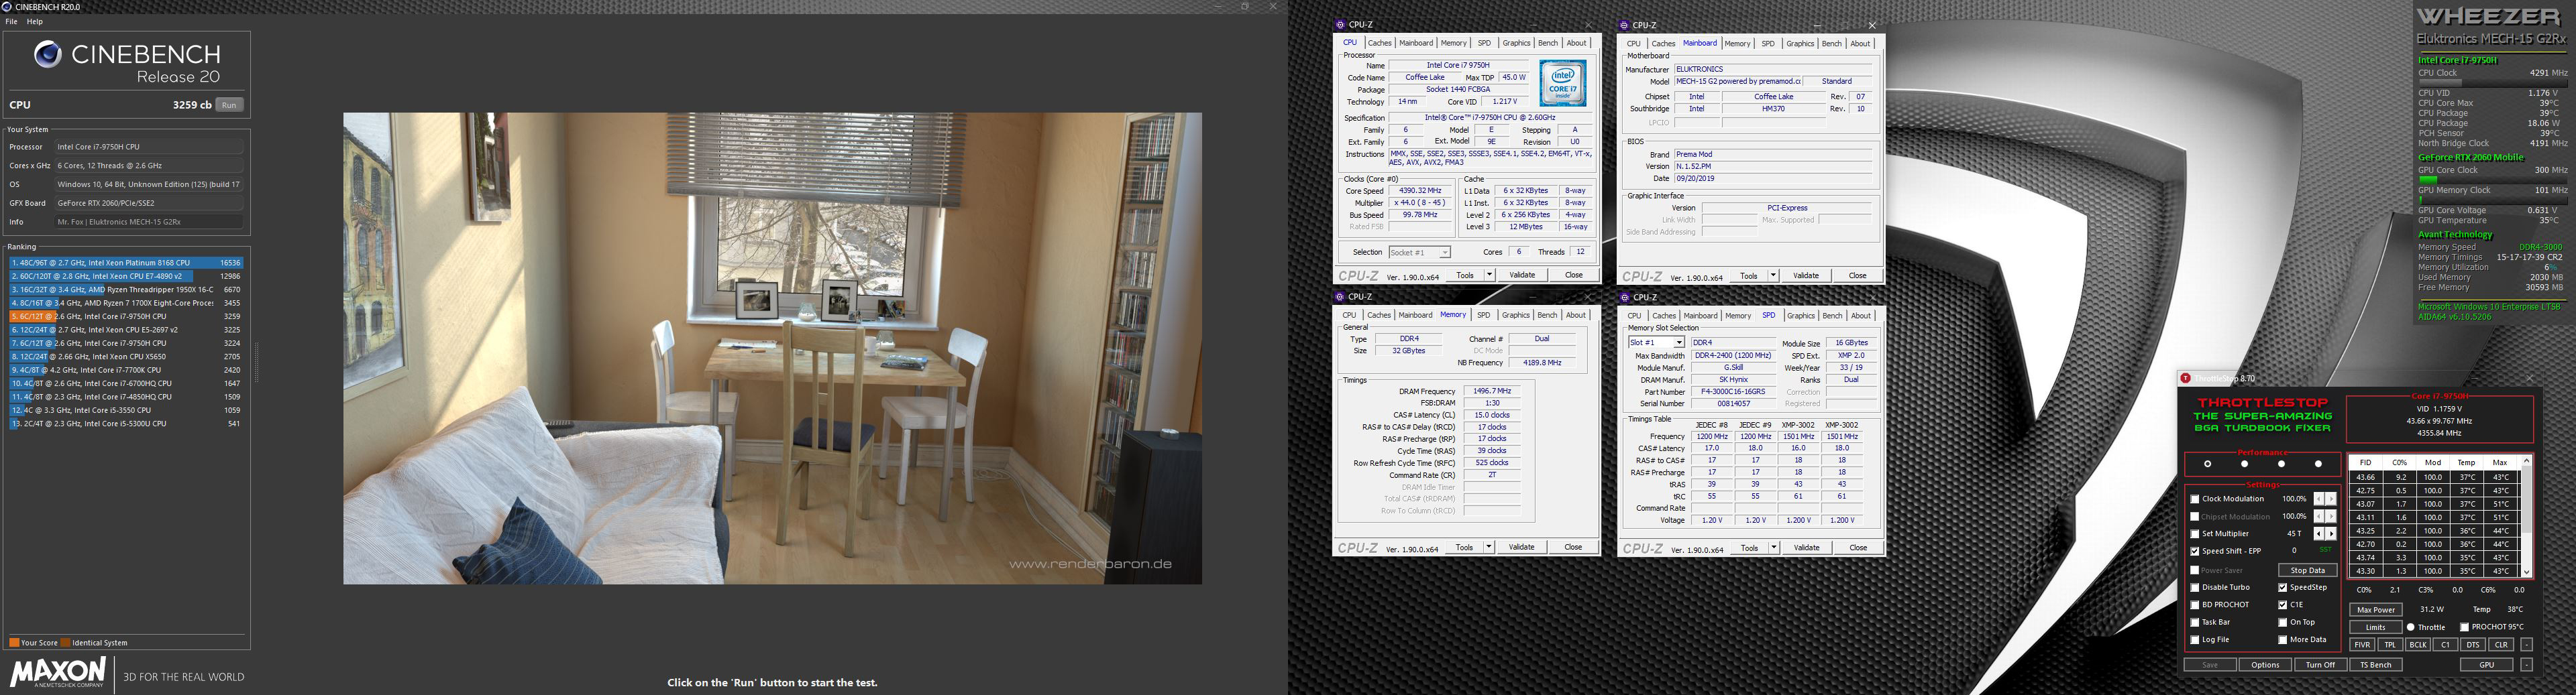Screen dimensions: 2576x695
Task: Select the AMD Ryzen Threadripper 1950X ranking row
Action: (126, 290)
